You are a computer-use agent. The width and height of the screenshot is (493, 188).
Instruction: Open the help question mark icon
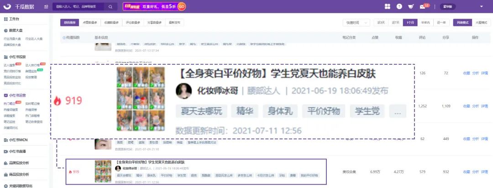pyautogui.click(x=399, y=6)
